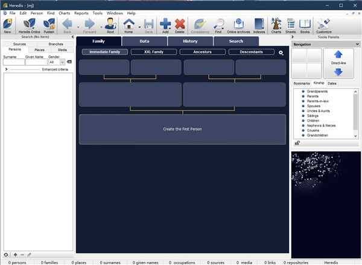
Task: Click the plus icon below persons list
Action: (15, 255)
